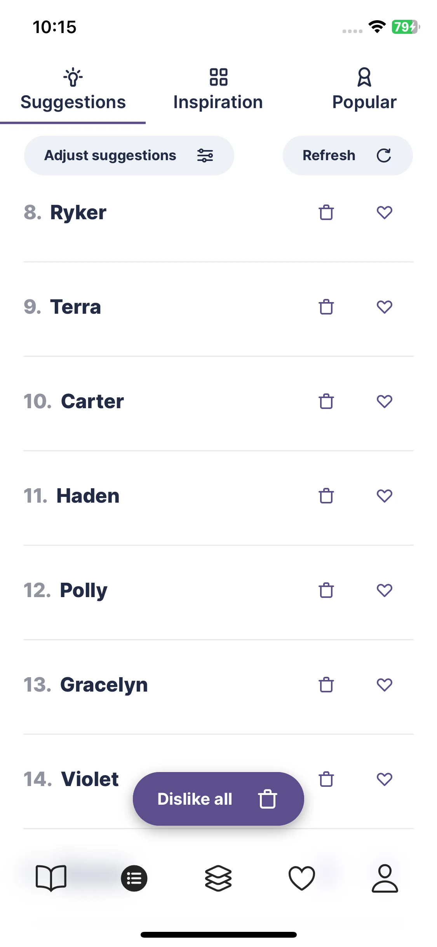Viewport: 437px width, 947px height.
Task: Open Adjust suggestions filters
Action: tap(129, 156)
